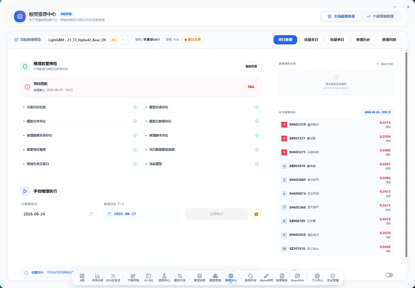The image size is (415, 288).
Task: Click the 2026-08-24 · 5192 只 date badge
Action: pos(378,112)
